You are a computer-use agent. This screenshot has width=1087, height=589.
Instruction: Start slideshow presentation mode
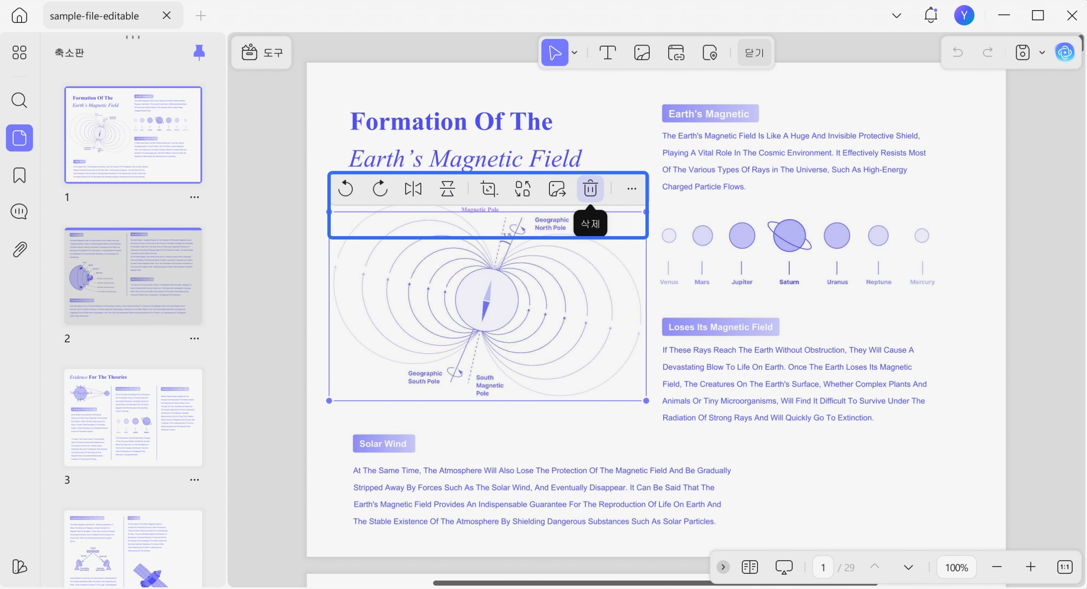coord(784,567)
